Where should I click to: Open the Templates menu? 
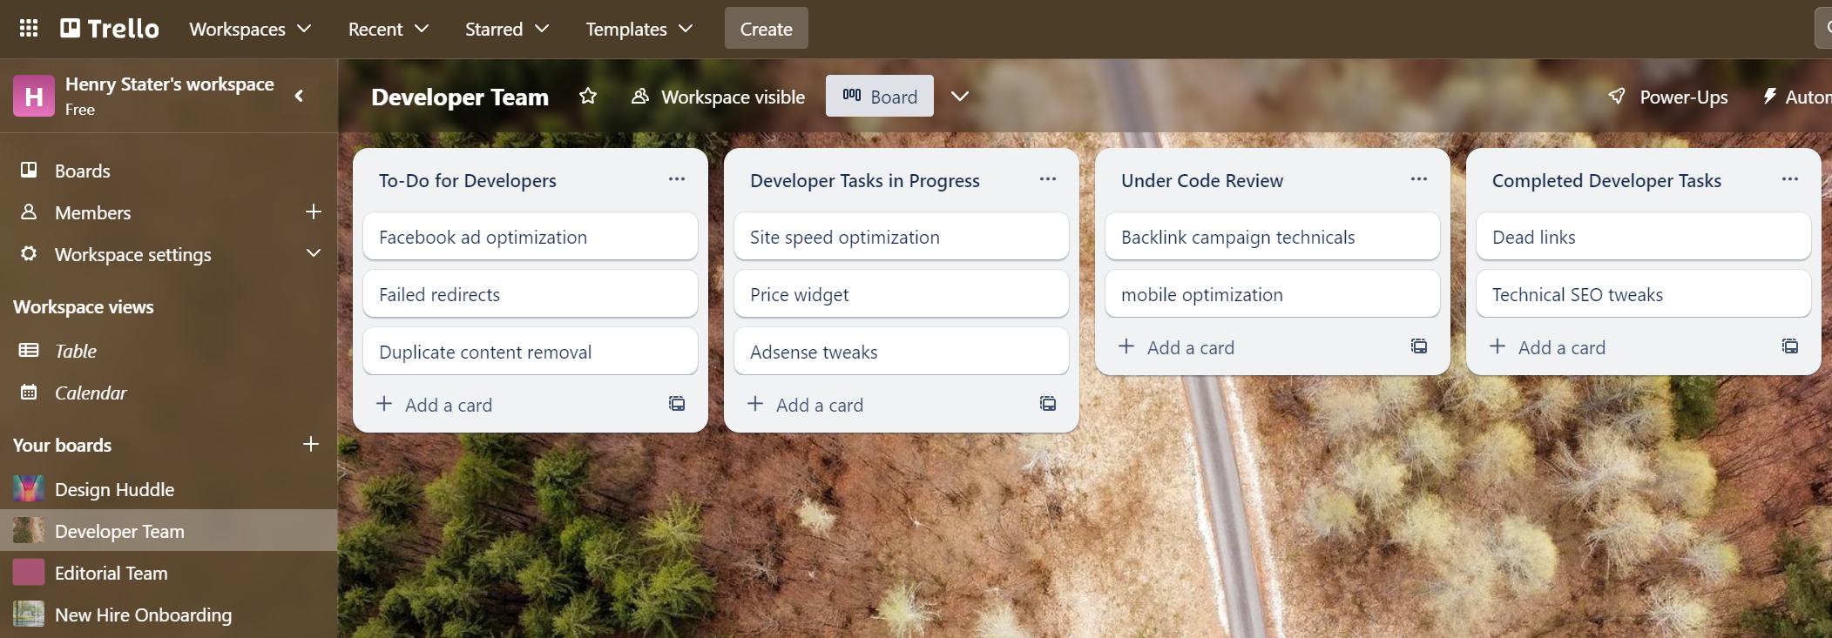639,29
